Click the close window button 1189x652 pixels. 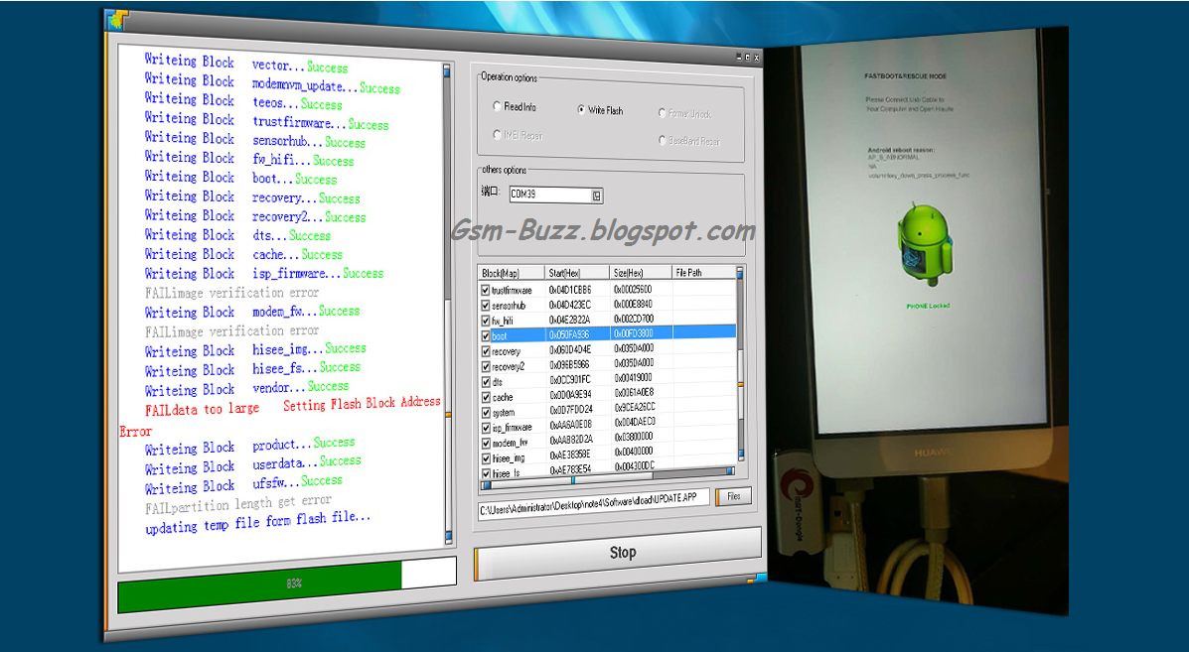click(x=756, y=58)
